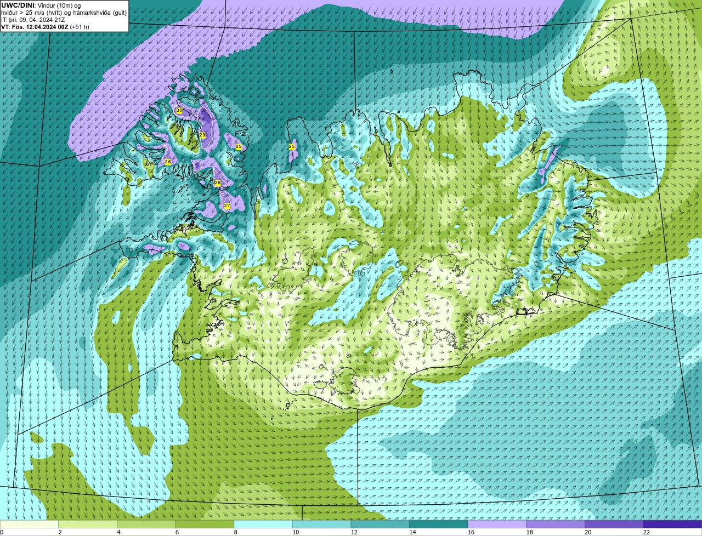Click the legend tick label 12
The height and width of the screenshot is (536, 702).
coord(354,532)
